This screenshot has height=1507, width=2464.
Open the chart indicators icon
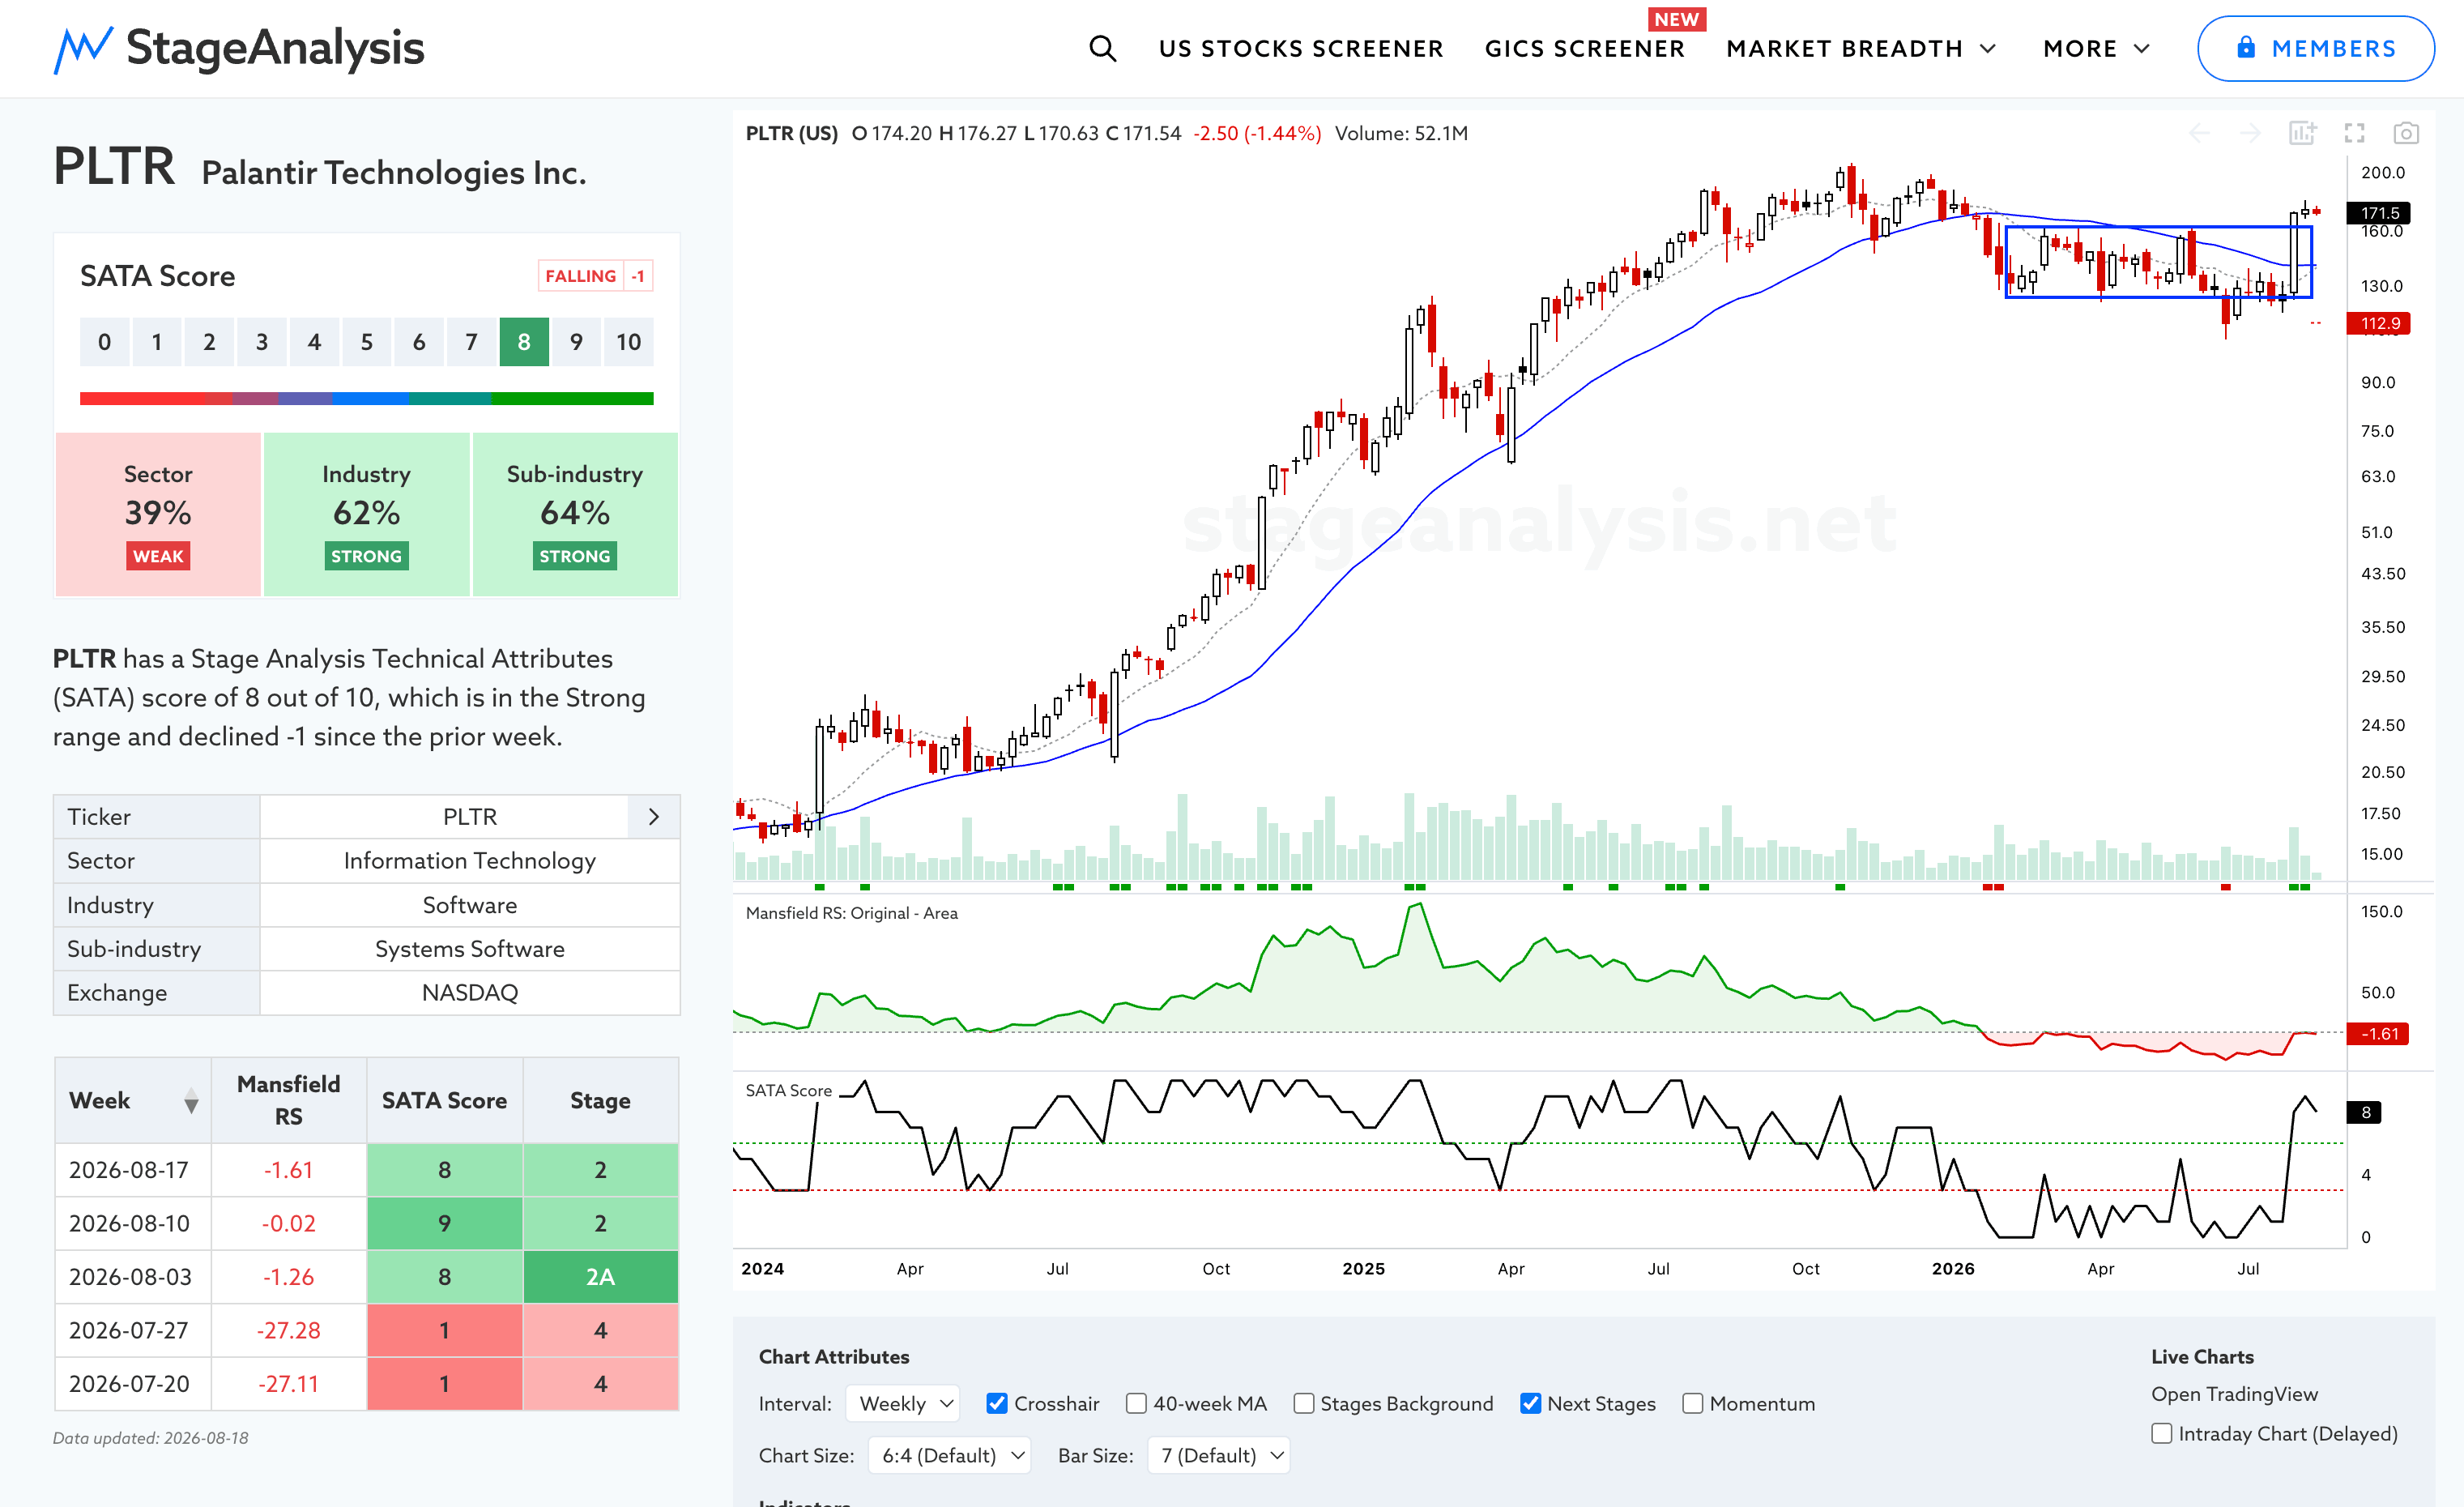point(2302,133)
